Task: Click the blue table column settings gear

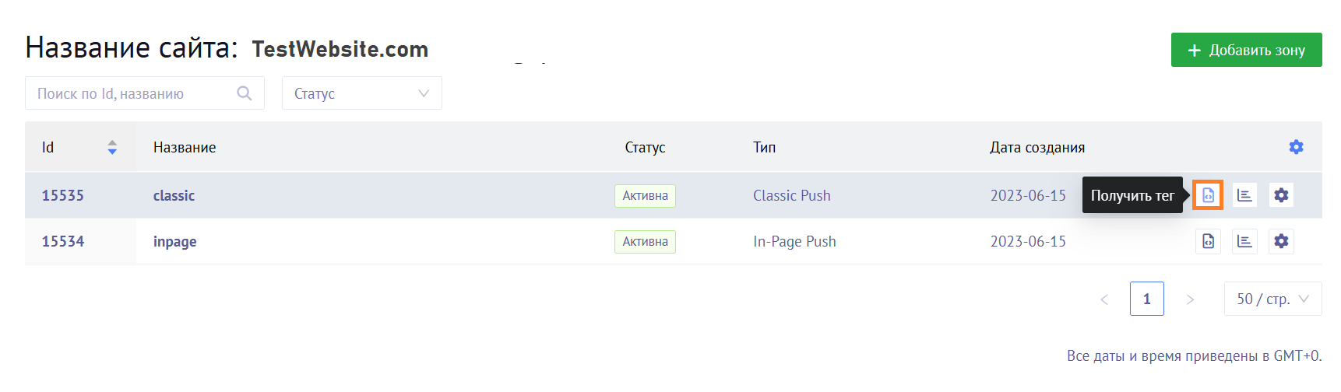Action: coord(1296,147)
